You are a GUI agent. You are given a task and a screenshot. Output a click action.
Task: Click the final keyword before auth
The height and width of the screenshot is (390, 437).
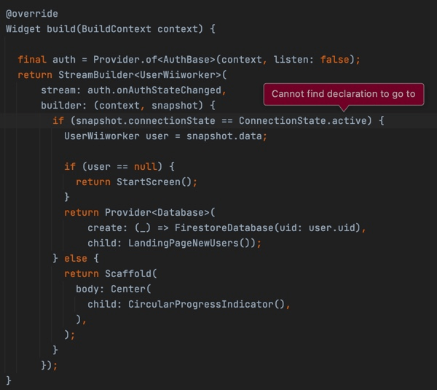click(32, 60)
